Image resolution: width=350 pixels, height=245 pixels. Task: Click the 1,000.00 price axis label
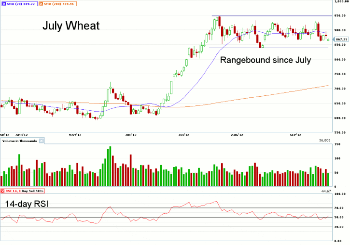point(340,2)
